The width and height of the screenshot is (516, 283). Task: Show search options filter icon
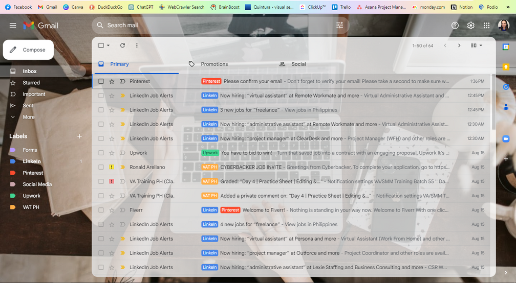pyautogui.click(x=339, y=25)
